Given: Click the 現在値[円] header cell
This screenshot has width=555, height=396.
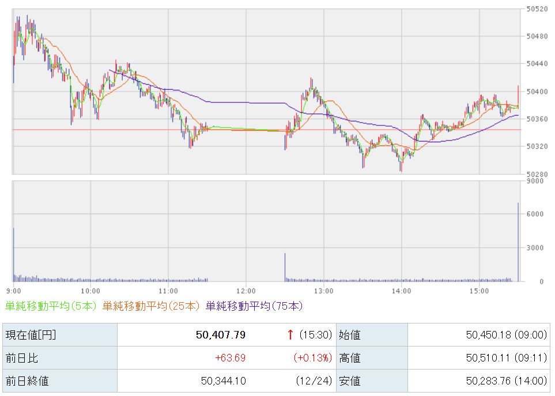Looking at the screenshot, I should point(31,335).
